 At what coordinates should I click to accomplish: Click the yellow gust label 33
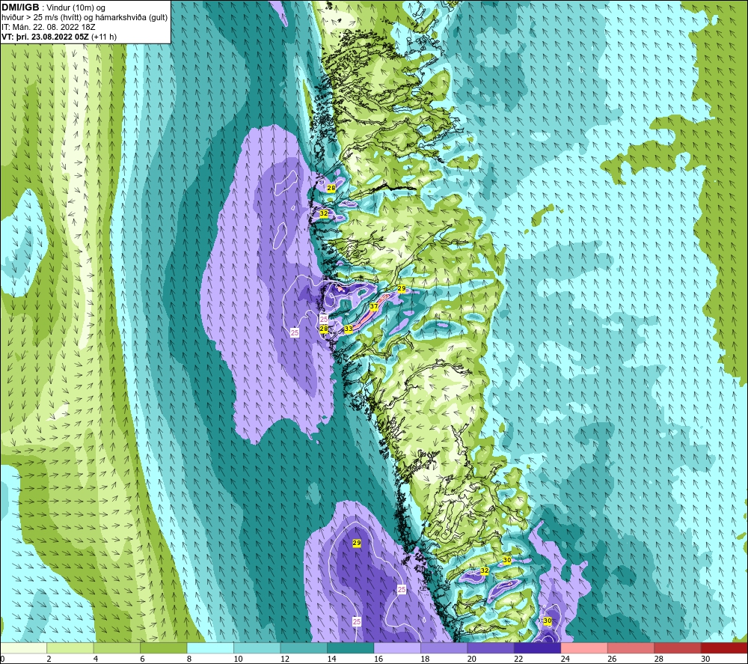349,329
